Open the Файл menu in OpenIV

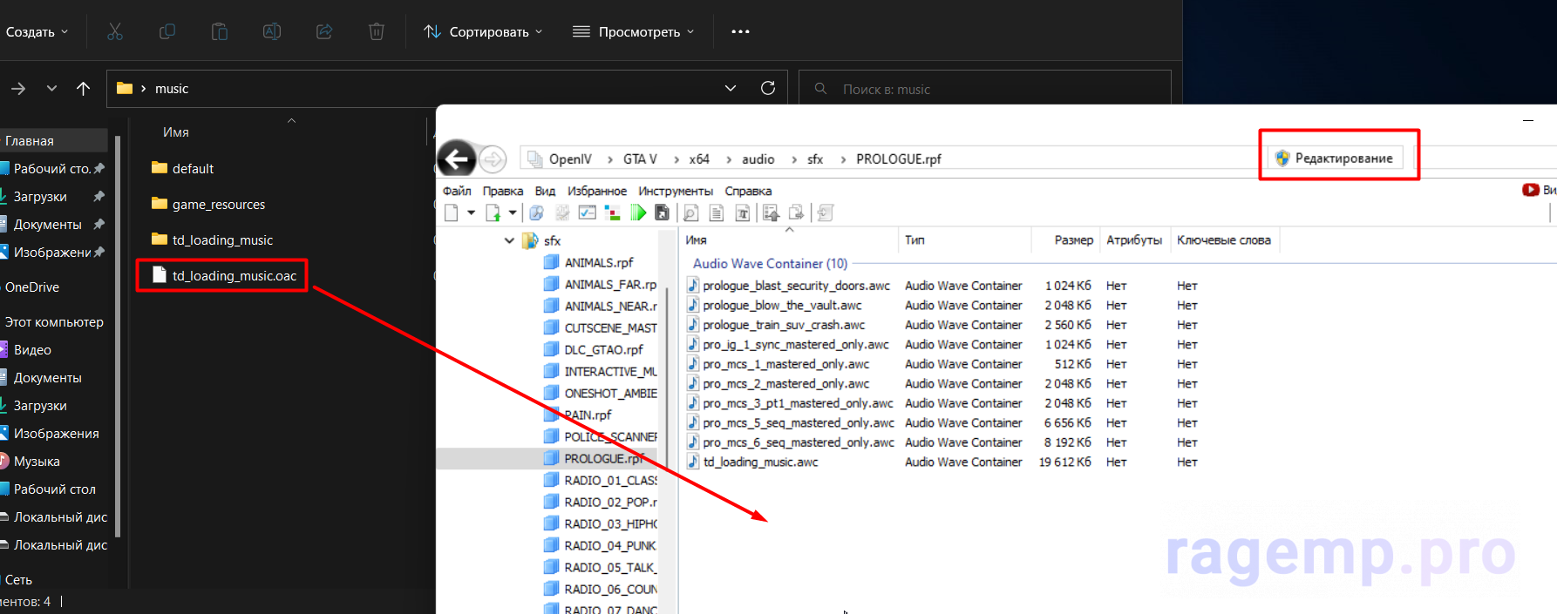[x=457, y=191]
